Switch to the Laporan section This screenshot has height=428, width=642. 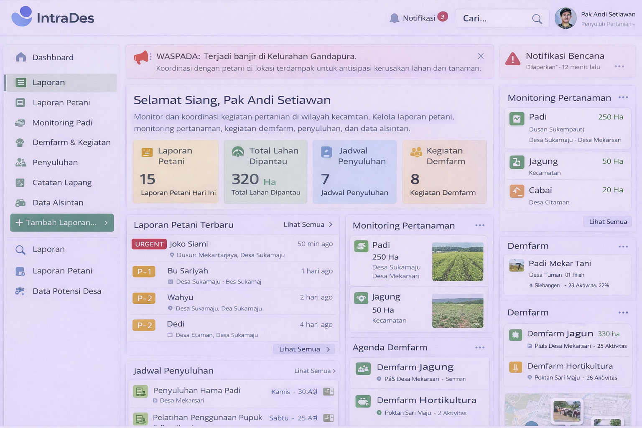[49, 82]
